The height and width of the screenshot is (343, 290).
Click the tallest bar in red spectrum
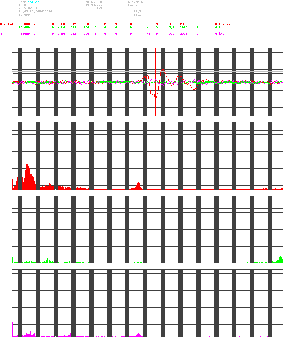pos(27,177)
